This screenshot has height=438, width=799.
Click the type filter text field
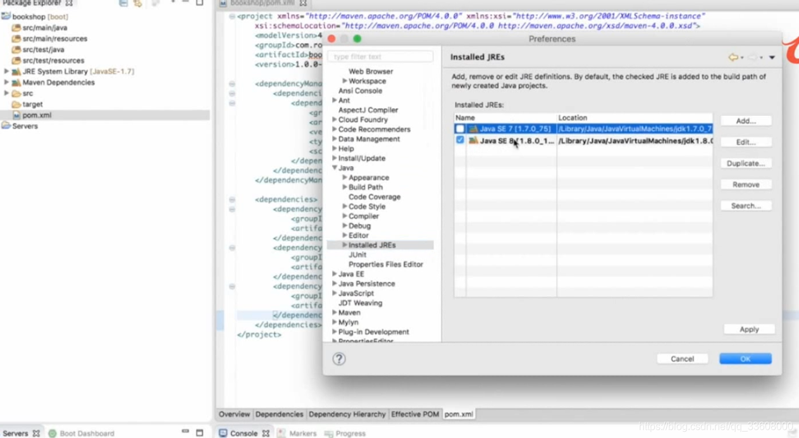tap(380, 57)
